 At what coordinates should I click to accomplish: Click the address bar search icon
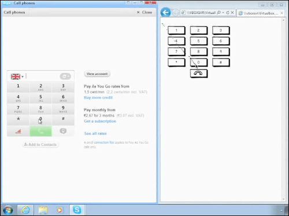218,13
